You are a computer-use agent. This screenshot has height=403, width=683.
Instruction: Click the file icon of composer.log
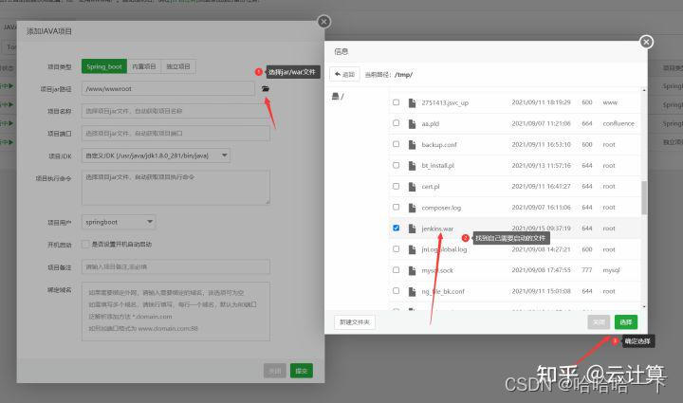[x=412, y=208]
